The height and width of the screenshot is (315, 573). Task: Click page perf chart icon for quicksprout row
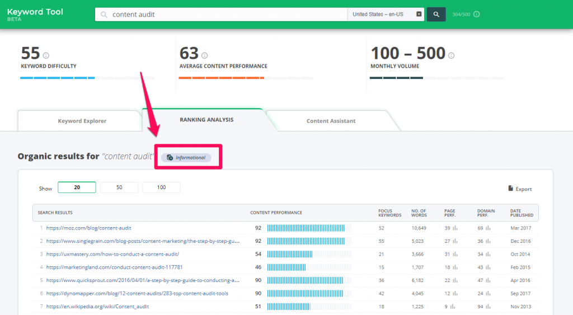tap(455, 280)
